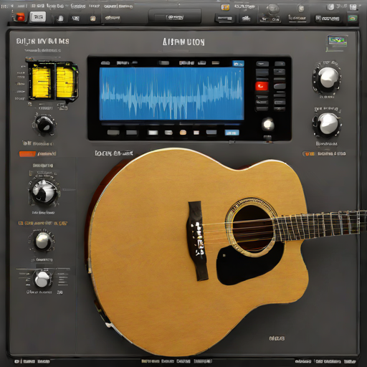Image resolution: width=367 pixels, height=367 pixels.
Task: Click the center title label above the display
Action: [183, 42]
